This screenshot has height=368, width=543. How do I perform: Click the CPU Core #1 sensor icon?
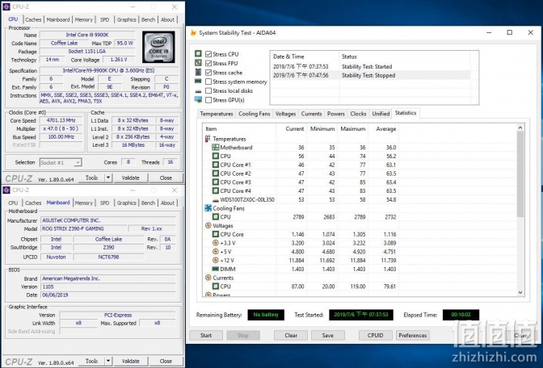(216, 165)
